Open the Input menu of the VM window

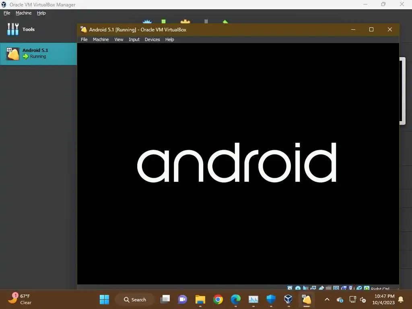[x=134, y=39]
